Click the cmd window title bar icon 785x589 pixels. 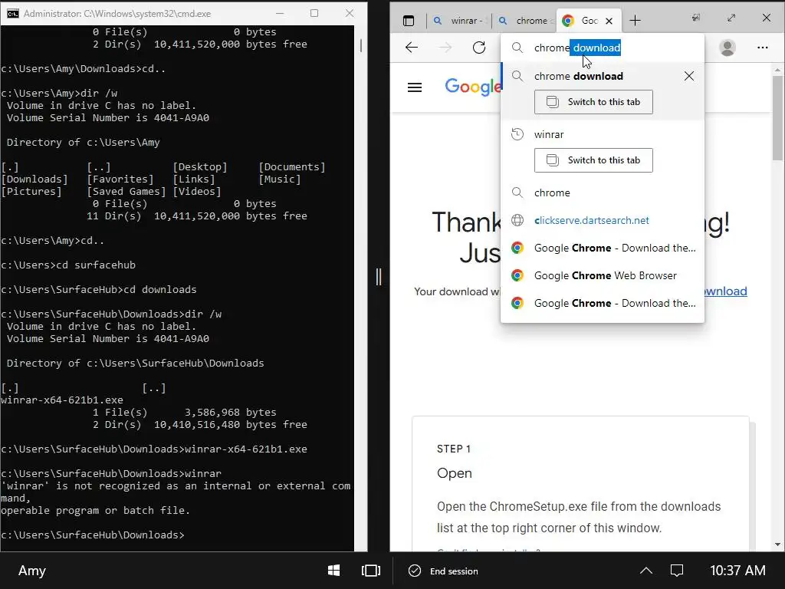(13, 14)
